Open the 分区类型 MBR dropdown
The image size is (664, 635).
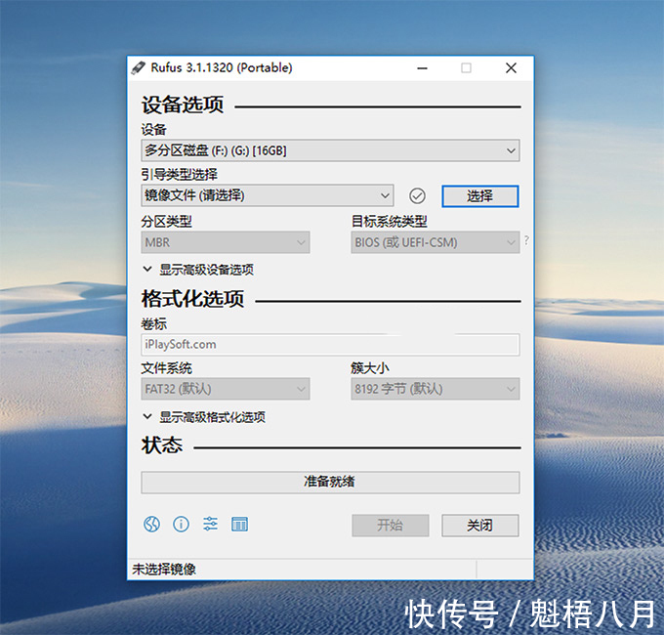click(226, 242)
